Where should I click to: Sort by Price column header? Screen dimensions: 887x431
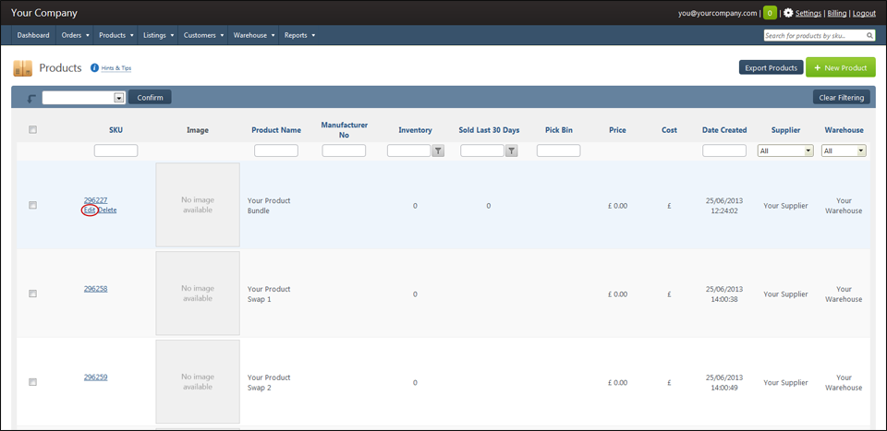pos(618,130)
